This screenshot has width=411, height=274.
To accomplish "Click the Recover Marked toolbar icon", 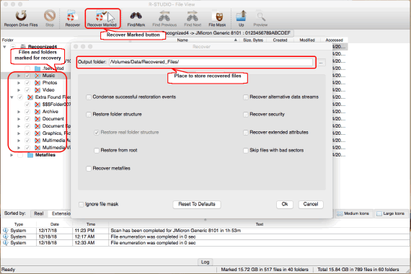I will (x=101, y=17).
